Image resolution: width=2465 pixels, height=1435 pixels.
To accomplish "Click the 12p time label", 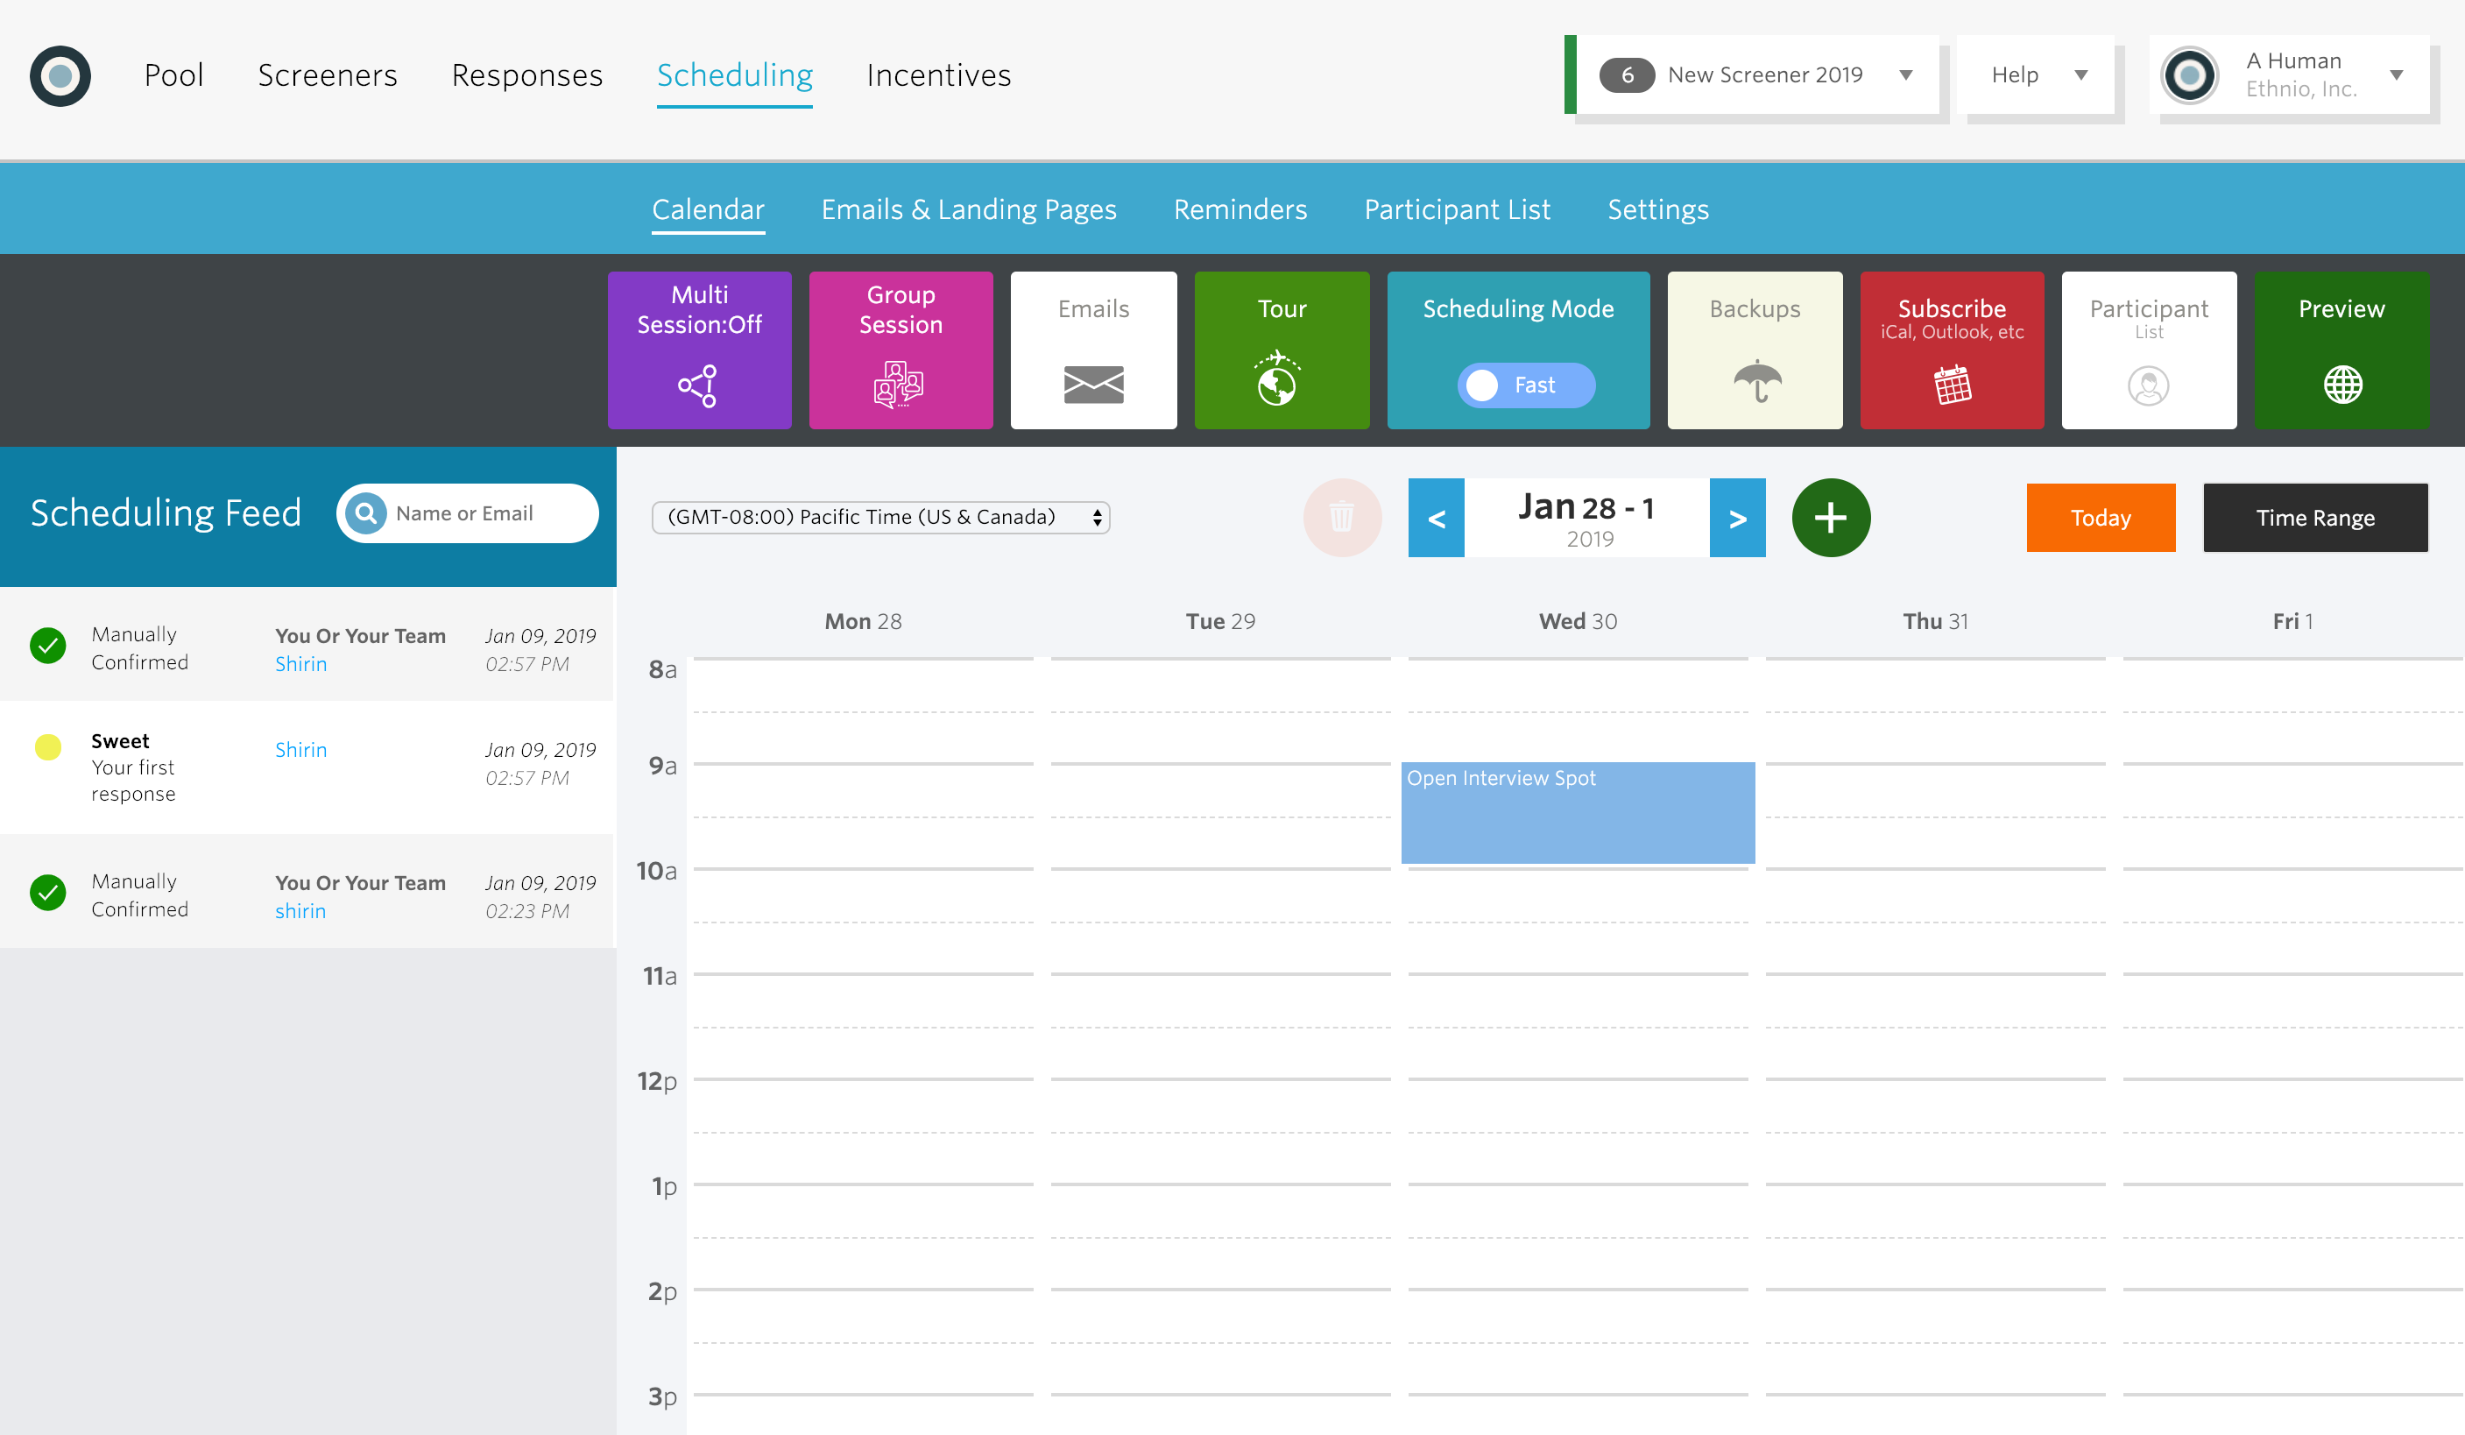I will click(x=657, y=1081).
